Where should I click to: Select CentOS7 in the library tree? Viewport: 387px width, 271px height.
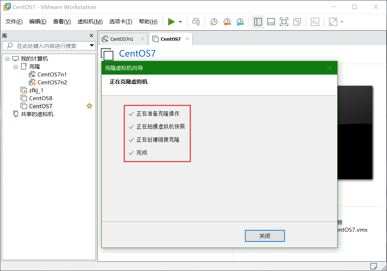(41, 106)
